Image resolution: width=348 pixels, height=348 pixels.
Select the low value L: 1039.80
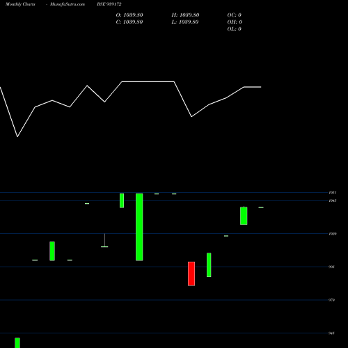pos(185,22)
